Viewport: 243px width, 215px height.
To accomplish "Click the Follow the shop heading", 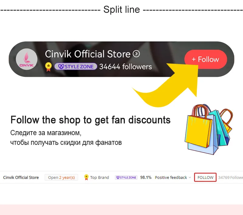I will click(91, 120).
